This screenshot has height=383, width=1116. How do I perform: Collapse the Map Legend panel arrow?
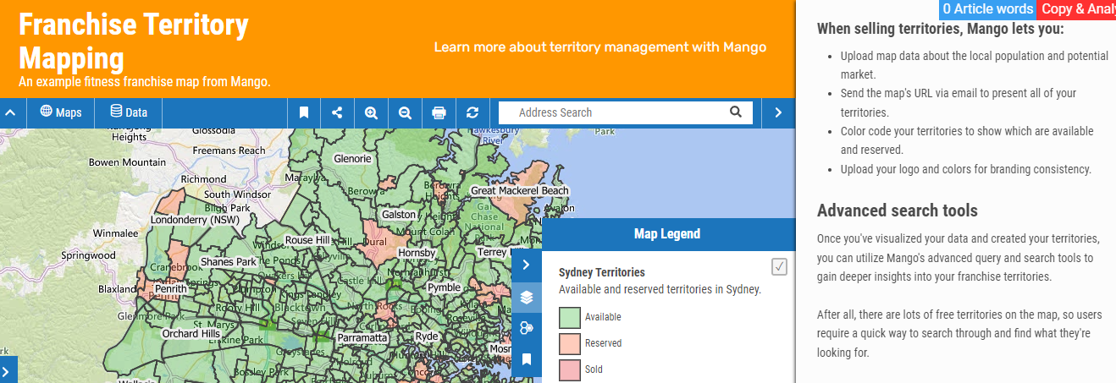pyautogui.click(x=527, y=265)
